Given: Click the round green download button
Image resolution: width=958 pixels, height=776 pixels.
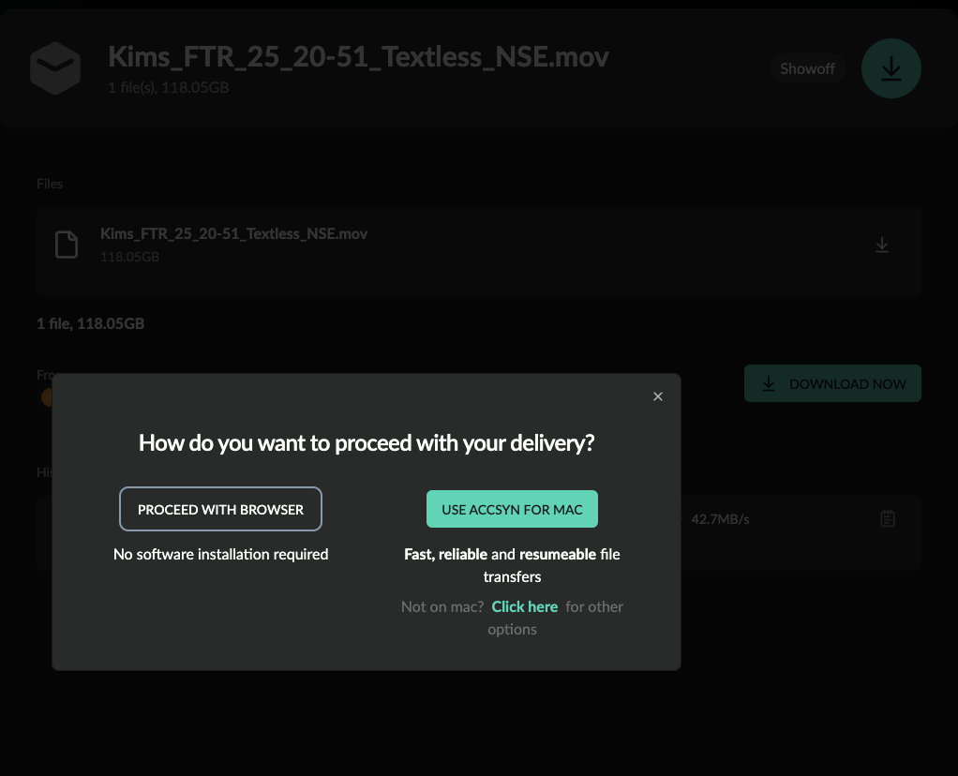Looking at the screenshot, I should [891, 68].
